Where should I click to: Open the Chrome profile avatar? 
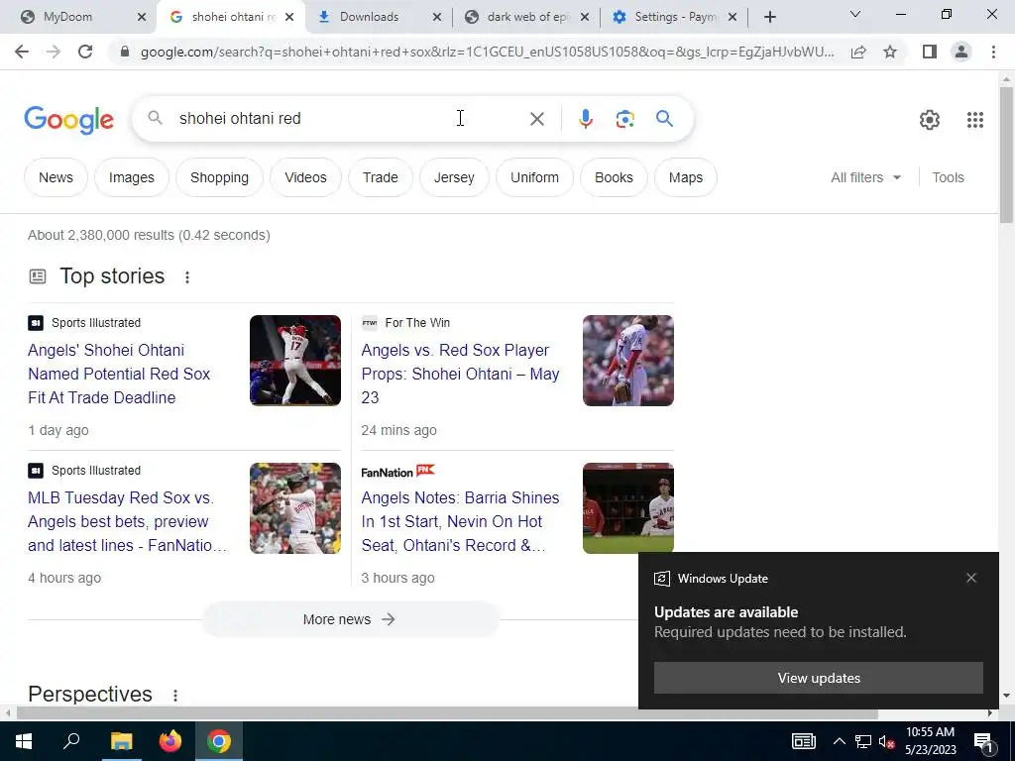coord(961,52)
